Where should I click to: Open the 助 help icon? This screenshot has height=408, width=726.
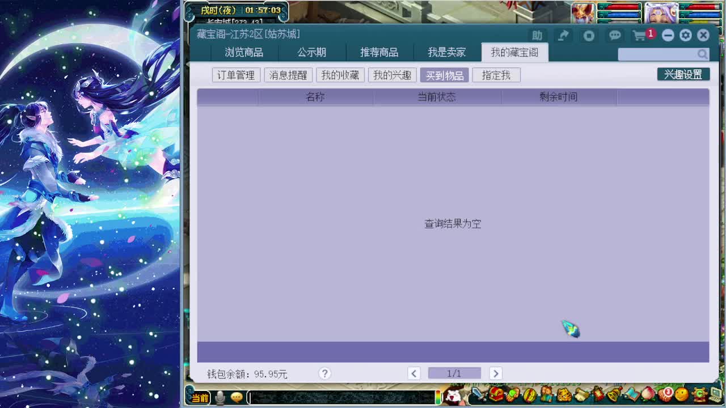click(537, 36)
